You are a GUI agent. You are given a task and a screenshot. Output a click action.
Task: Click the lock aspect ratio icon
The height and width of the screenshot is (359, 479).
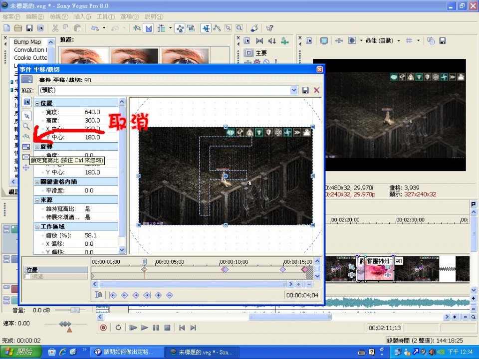[x=26, y=147]
